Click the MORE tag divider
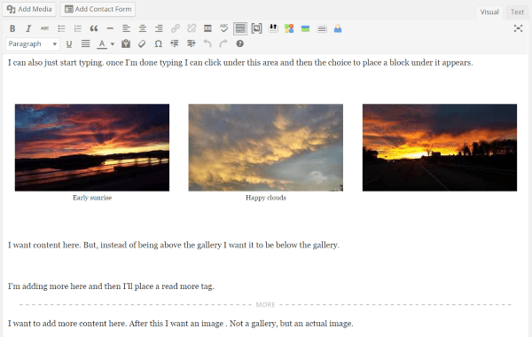 [265, 305]
